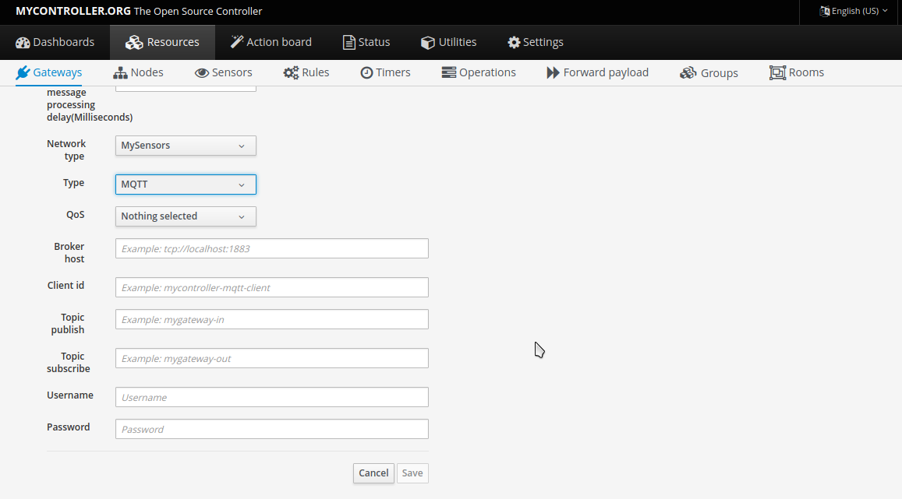Click the Save button
This screenshot has width=902, height=499.
click(412, 473)
